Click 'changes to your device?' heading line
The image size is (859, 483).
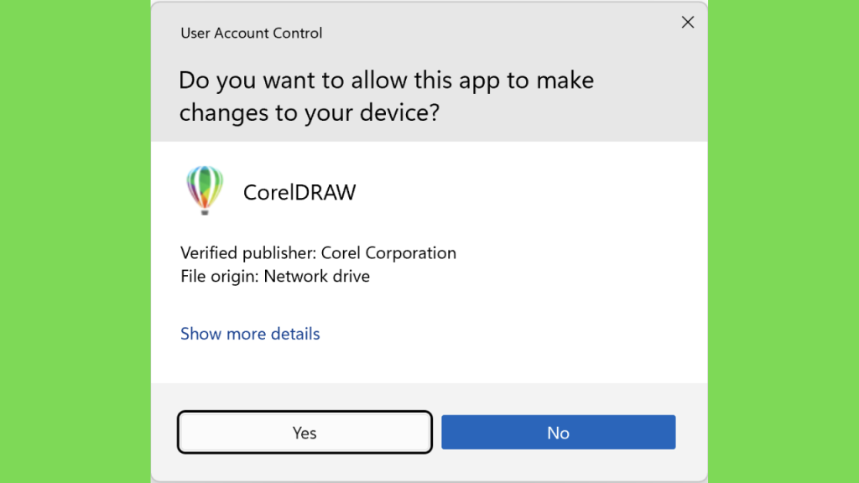[310, 112]
